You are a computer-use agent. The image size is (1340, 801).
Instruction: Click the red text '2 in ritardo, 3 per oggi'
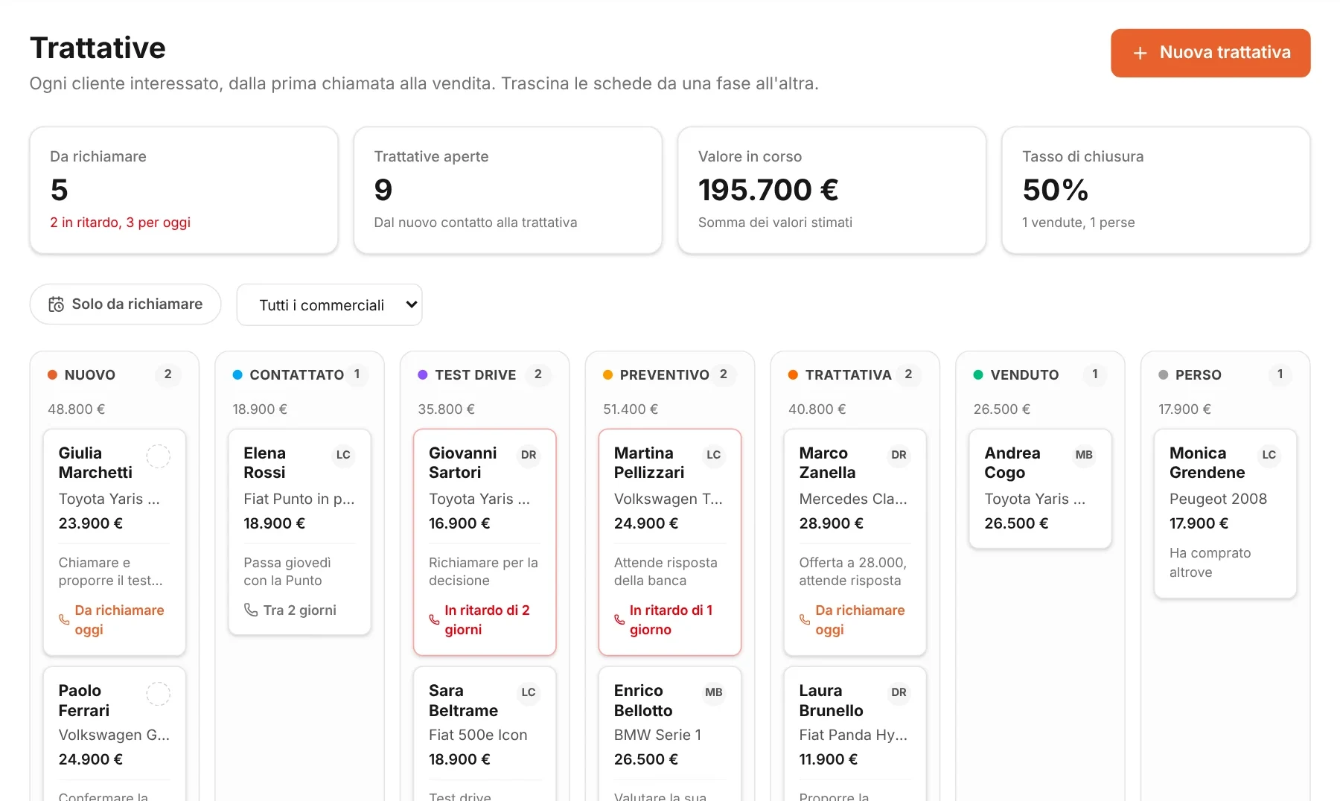click(x=121, y=223)
